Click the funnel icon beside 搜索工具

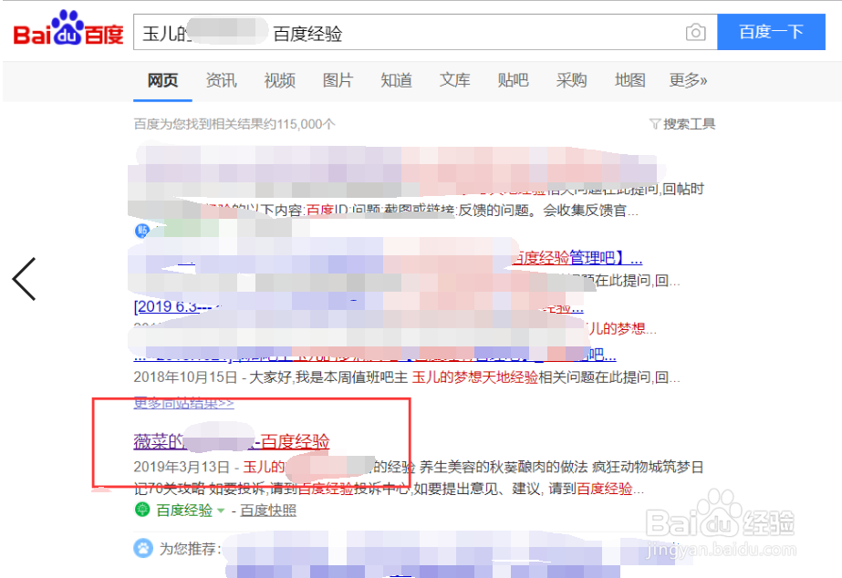[655, 123]
